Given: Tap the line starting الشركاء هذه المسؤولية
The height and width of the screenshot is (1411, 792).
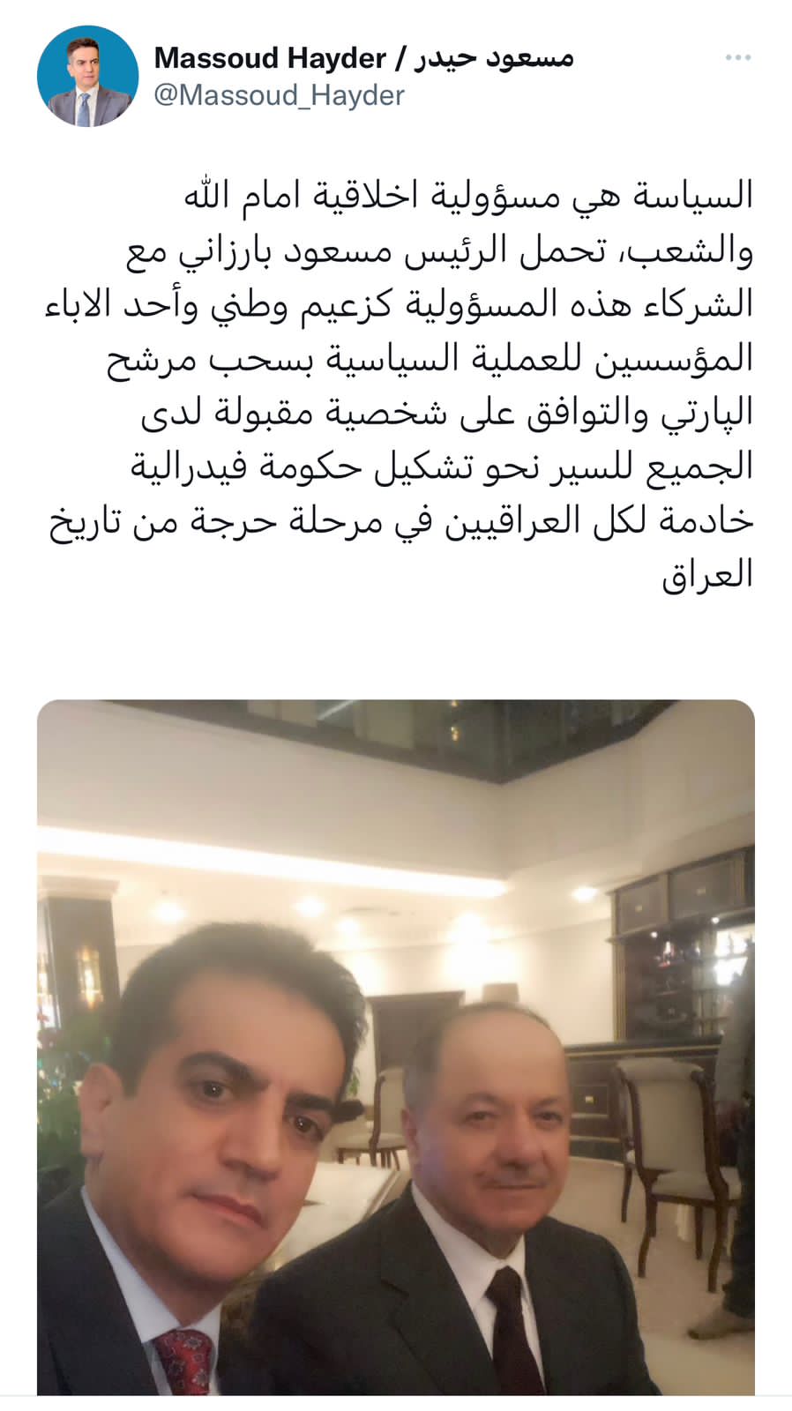Looking at the screenshot, I should click(399, 303).
